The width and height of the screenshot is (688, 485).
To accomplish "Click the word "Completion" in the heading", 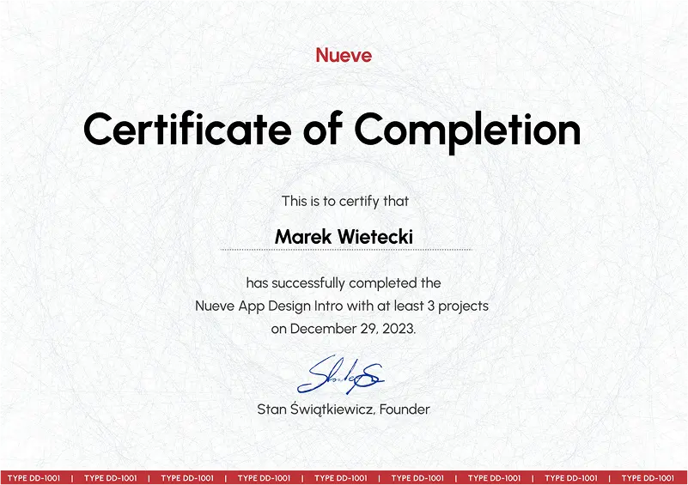I will (x=467, y=130).
